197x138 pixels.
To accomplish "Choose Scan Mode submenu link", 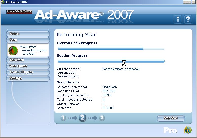I will click(x=29, y=47).
